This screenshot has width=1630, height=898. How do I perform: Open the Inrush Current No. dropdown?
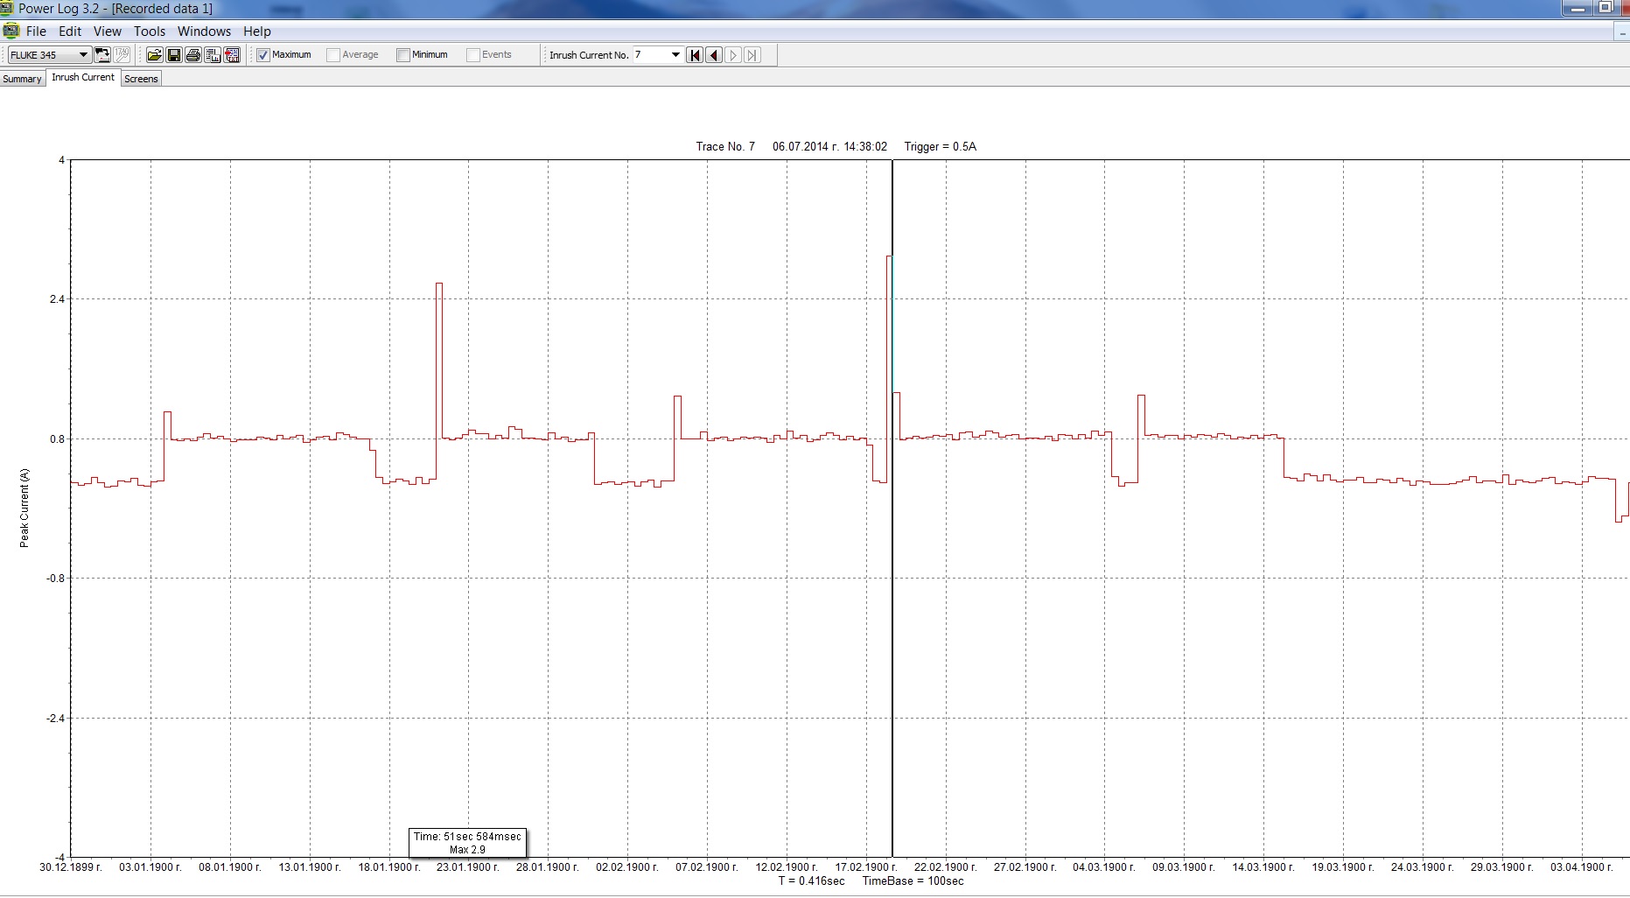pos(675,55)
